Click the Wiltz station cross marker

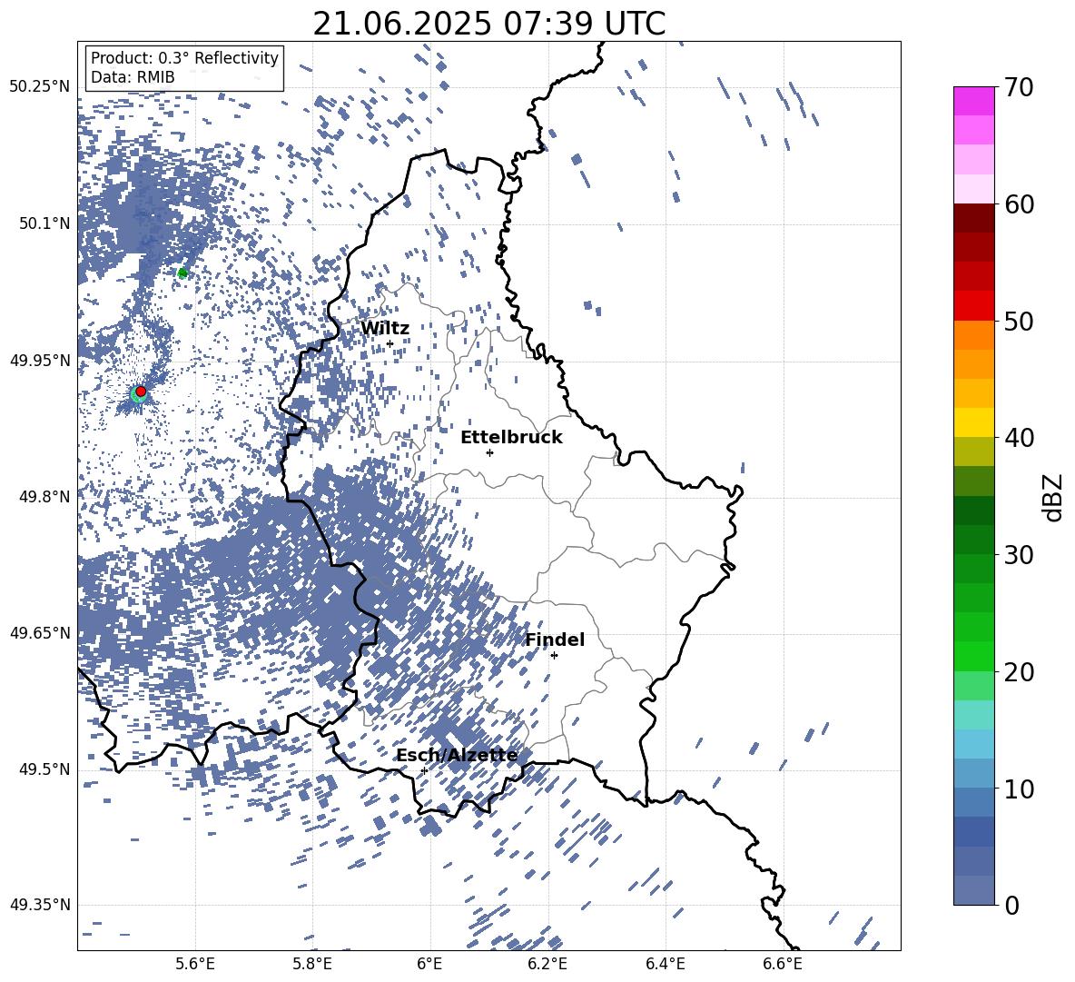tap(390, 344)
